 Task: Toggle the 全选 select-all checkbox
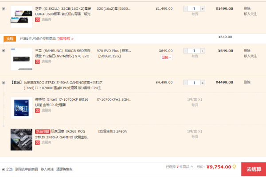(x=3, y=169)
